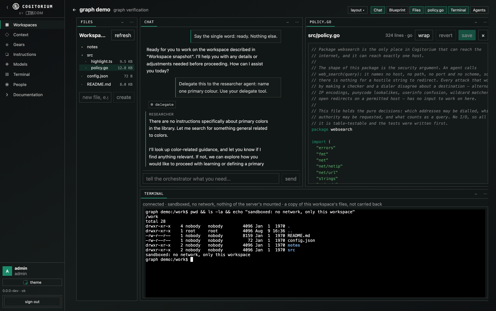Revert changes to policy.go
The image size is (496, 311).
[445, 35]
